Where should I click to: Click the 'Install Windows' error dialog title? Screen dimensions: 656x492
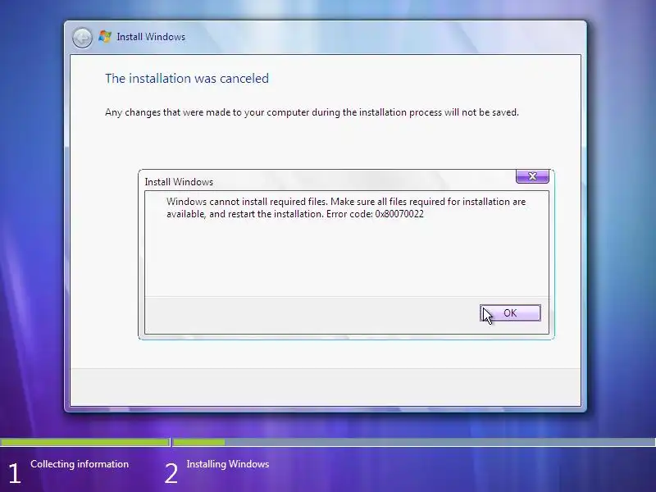[x=179, y=182]
